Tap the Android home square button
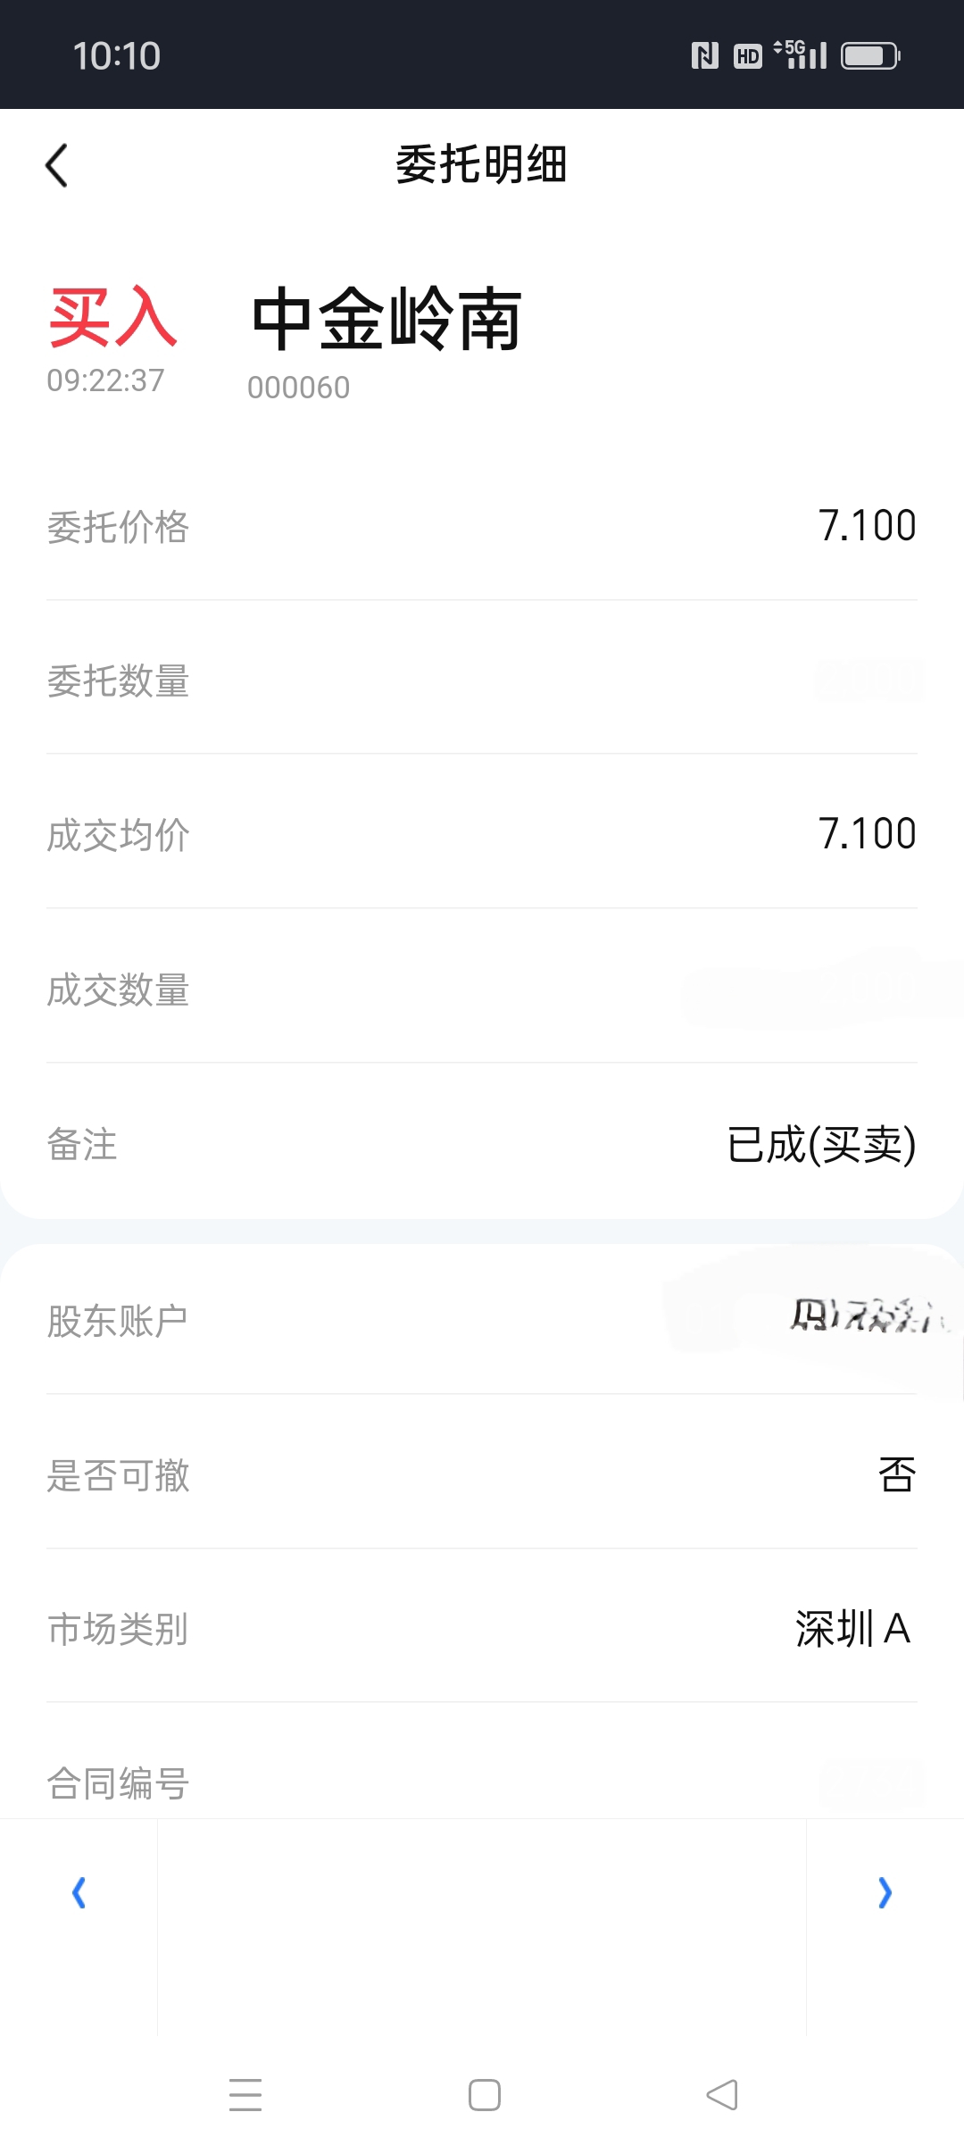The image size is (964, 2154). (485, 2095)
